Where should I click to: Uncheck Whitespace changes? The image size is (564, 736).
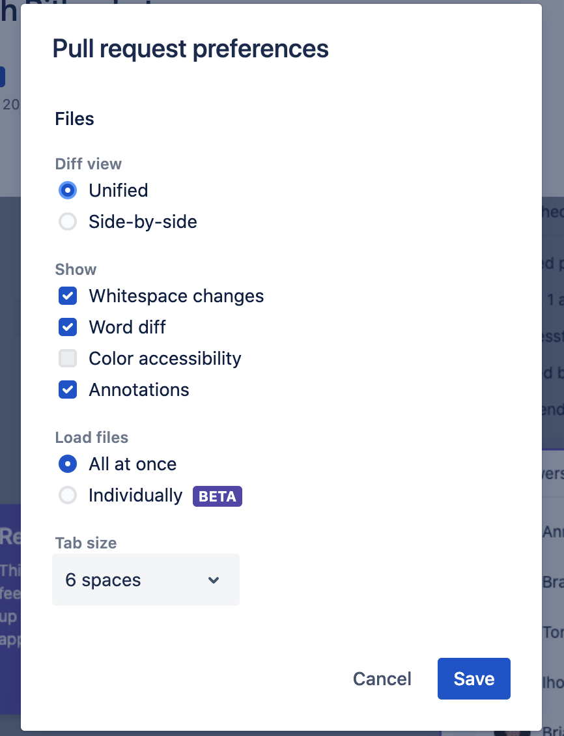68,296
